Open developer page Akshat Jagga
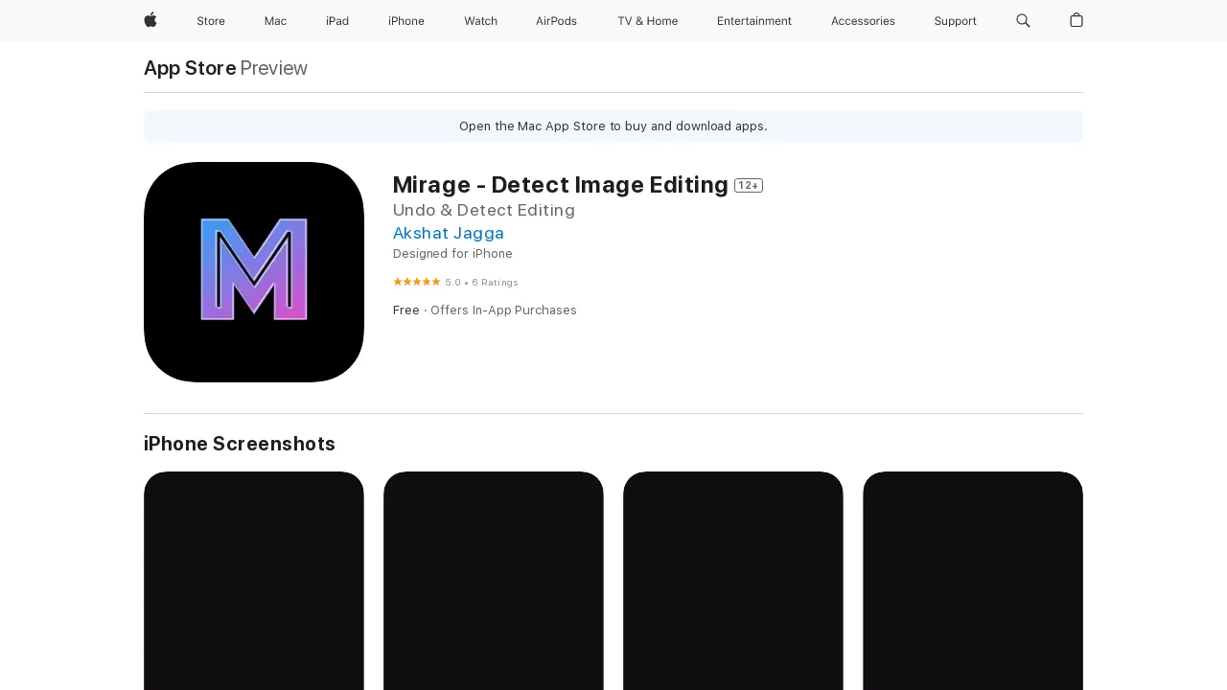The width and height of the screenshot is (1227, 690). (x=449, y=233)
